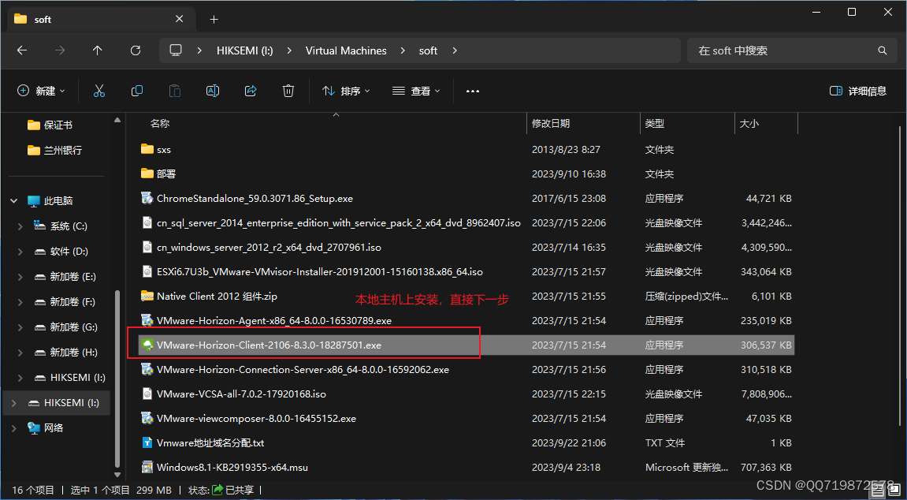
Task: Click the Native Client 2012 zip icon
Action: (x=147, y=297)
